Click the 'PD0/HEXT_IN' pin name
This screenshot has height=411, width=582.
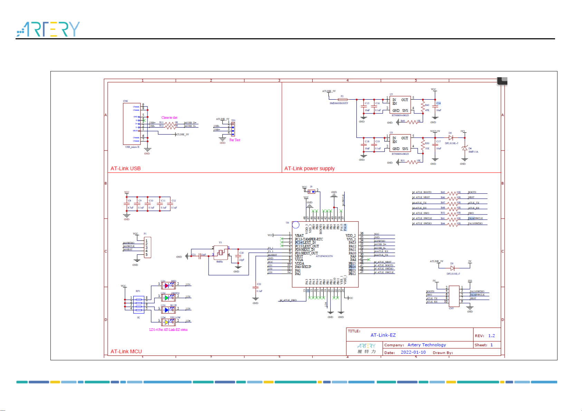(x=305, y=250)
